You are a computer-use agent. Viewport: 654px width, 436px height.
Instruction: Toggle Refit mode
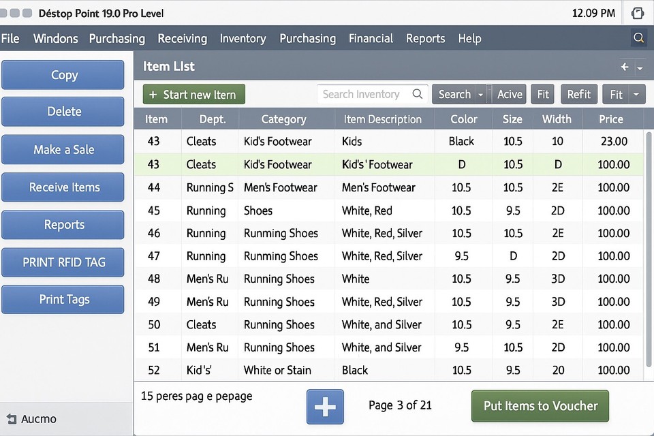pos(579,94)
